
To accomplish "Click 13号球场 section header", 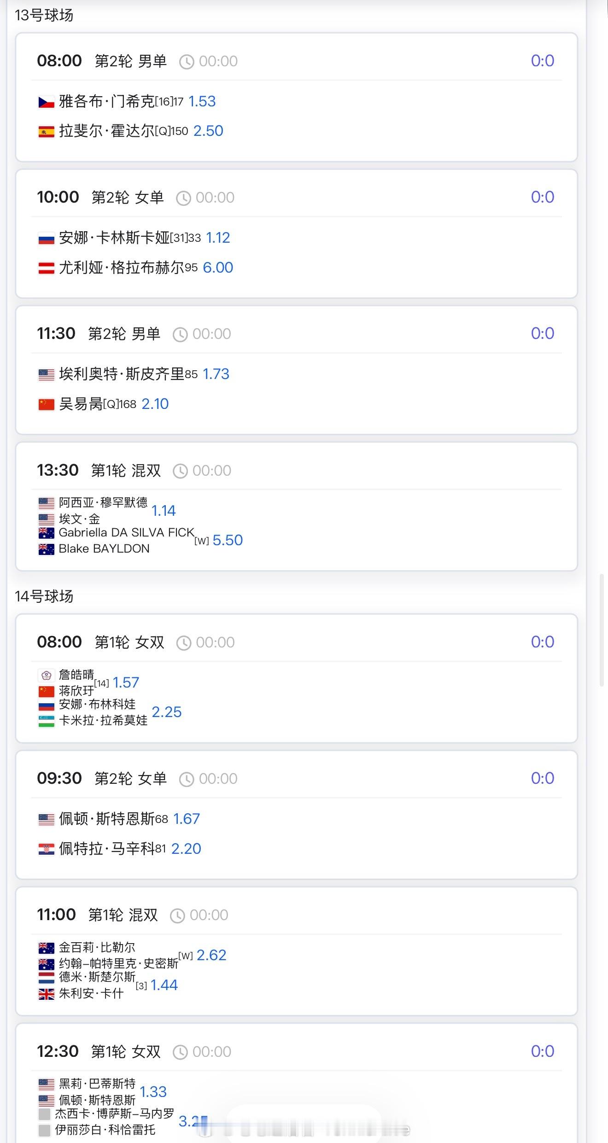I will 44,15.
